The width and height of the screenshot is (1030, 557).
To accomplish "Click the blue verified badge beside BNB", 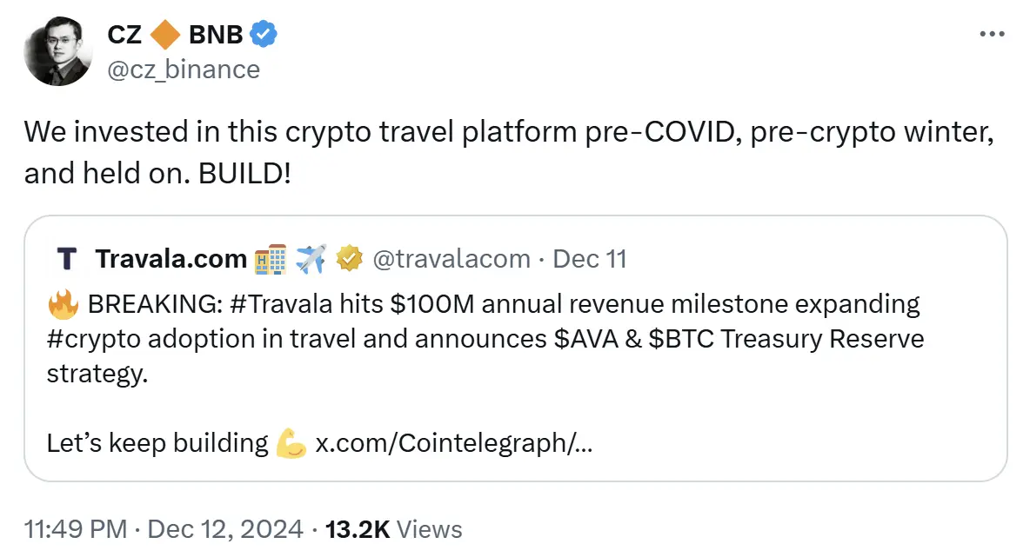I will pos(264,35).
